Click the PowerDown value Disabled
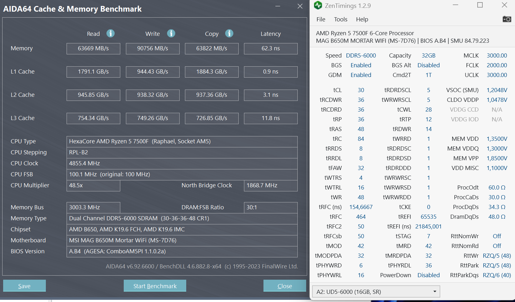The height and width of the screenshot is (302, 515). [x=429, y=275]
